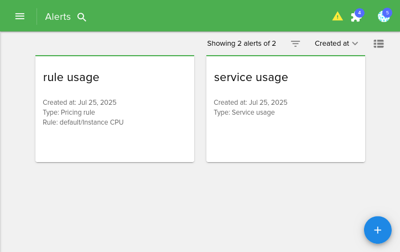This screenshot has width=400, height=252.
Task: Open the Created at sort dropdown
Action: 332,44
